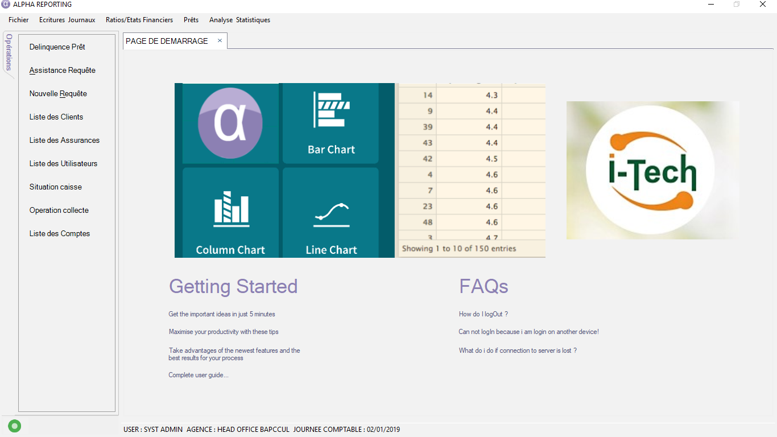The width and height of the screenshot is (777, 437).
Task: Open the Complete user guide link
Action: point(199,375)
